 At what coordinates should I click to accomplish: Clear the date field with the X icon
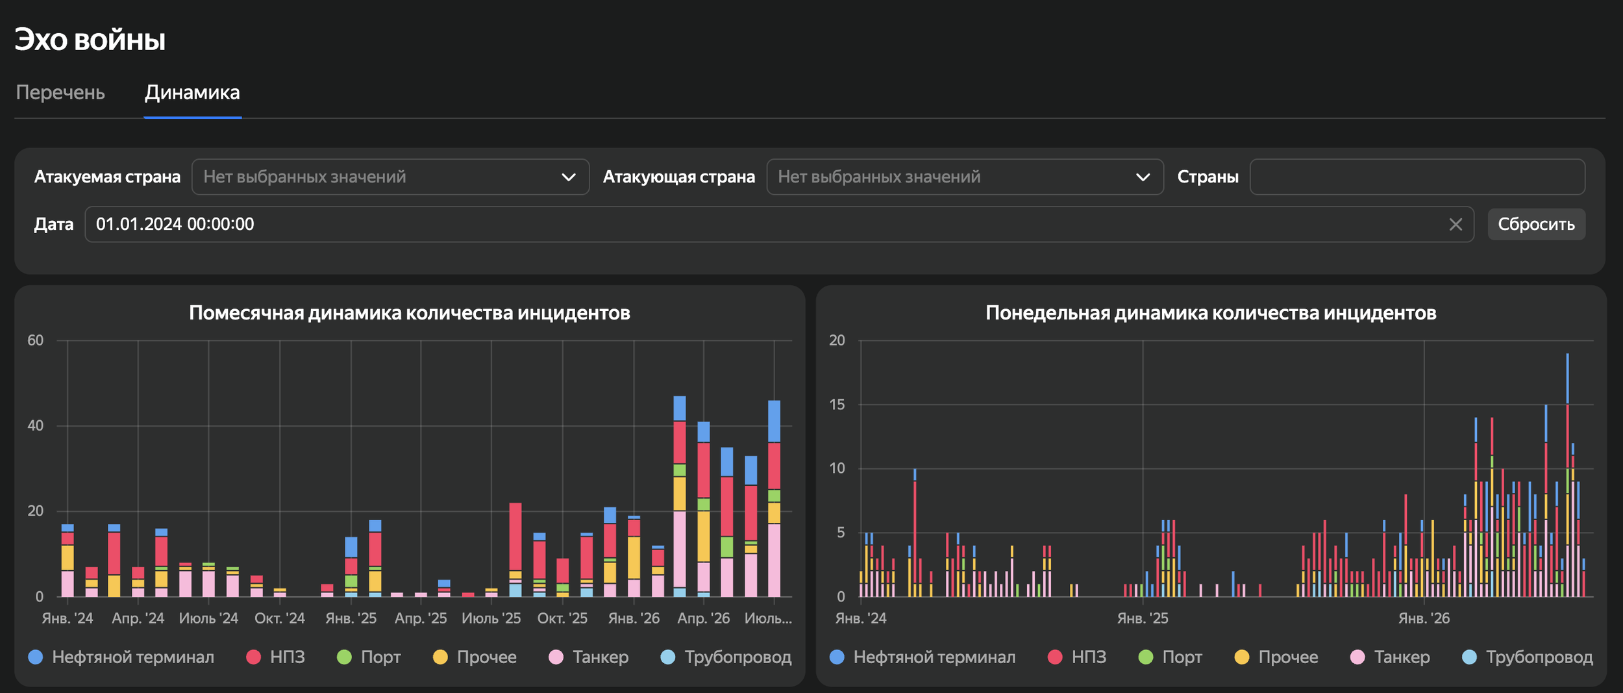click(x=1456, y=225)
